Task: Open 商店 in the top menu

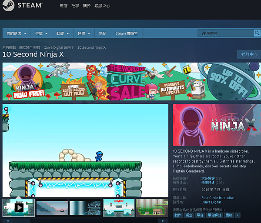Action: [x=64, y=6]
